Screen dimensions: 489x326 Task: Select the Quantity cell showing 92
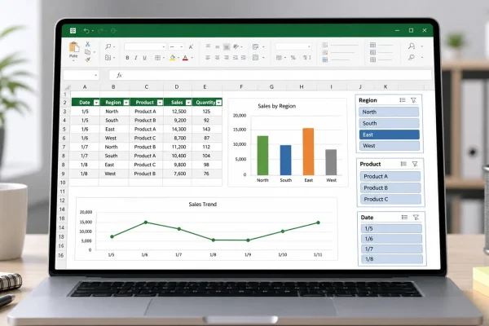[206, 121]
